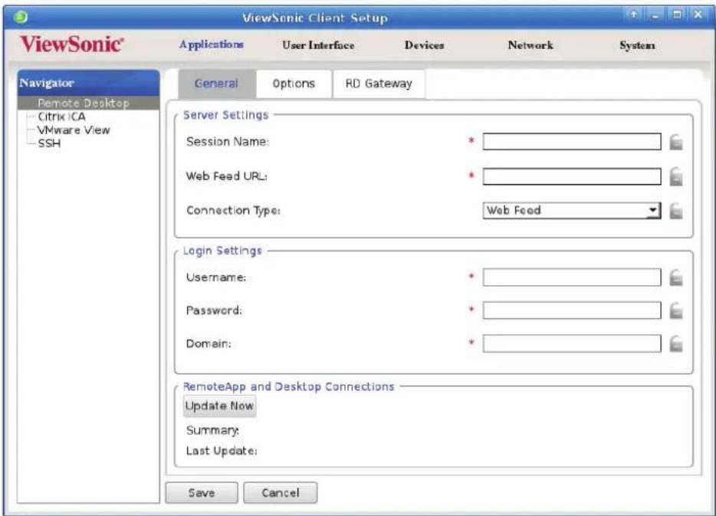Select Remote Desktop in the Navigator
The width and height of the screenshot is (716, 516).
tap(88, 104)
